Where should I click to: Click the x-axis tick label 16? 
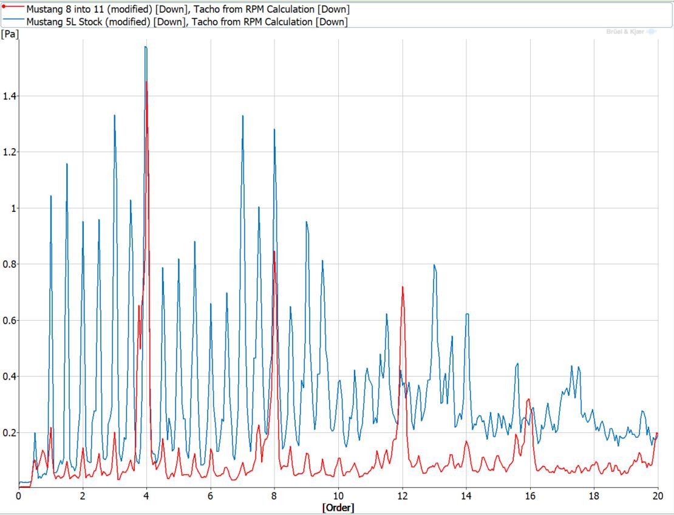tap(530, 496)
